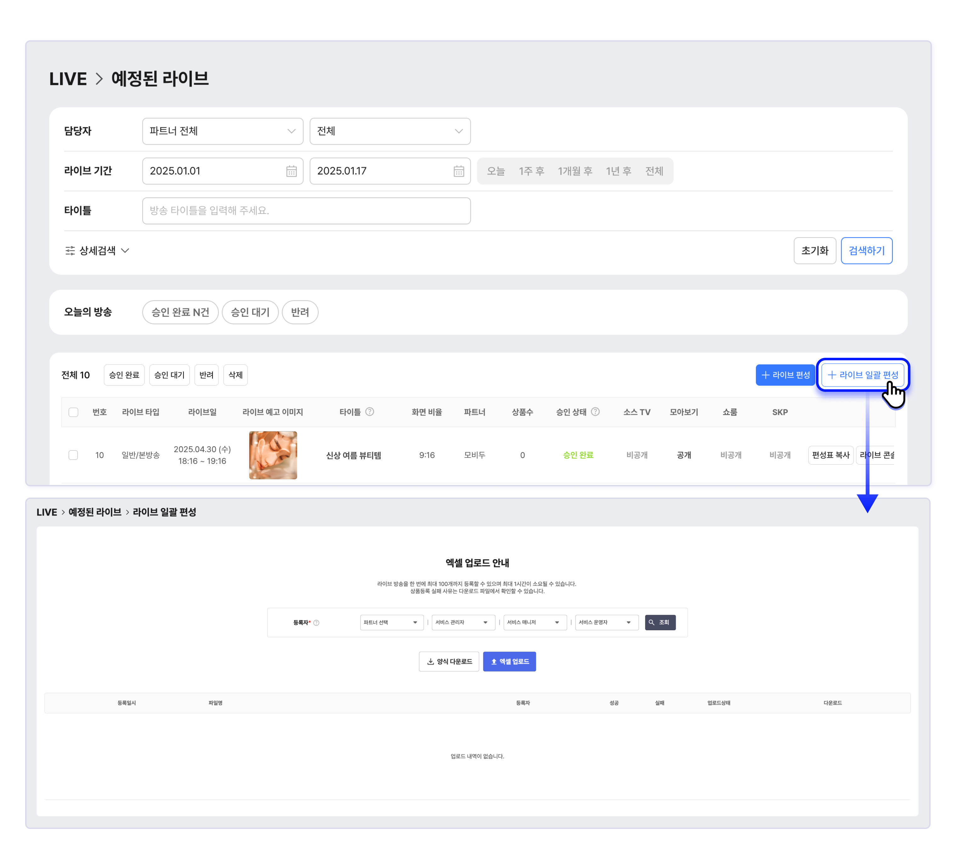Open the 파트너 전체 dropdown

222,131
